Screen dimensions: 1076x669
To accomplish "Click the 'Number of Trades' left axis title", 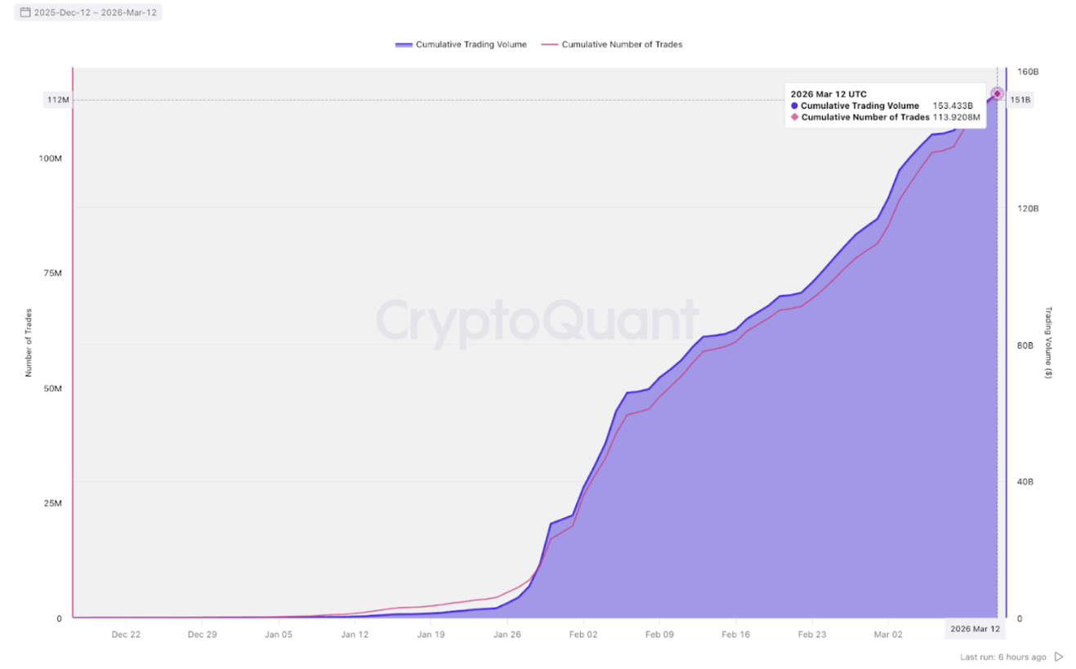I will tap(29, 342).
